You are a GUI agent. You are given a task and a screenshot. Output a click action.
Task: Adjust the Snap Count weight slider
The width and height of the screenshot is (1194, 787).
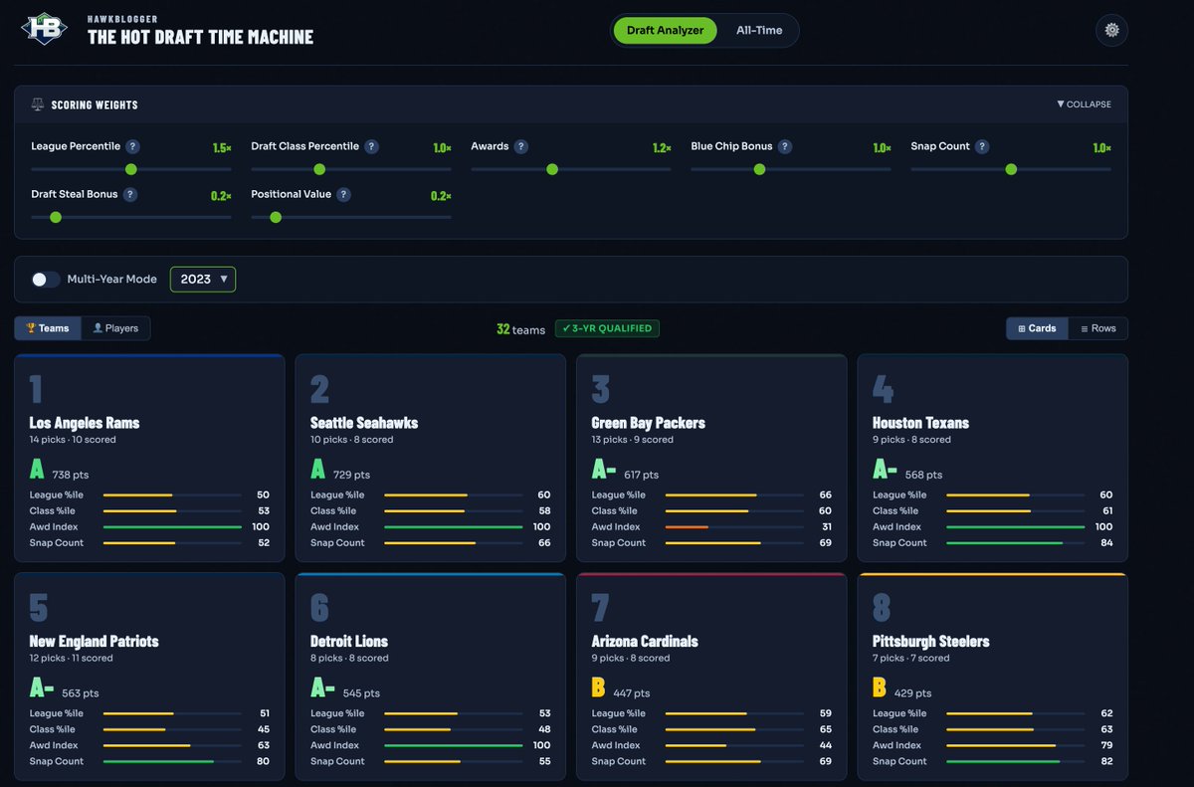(1011, 169)
